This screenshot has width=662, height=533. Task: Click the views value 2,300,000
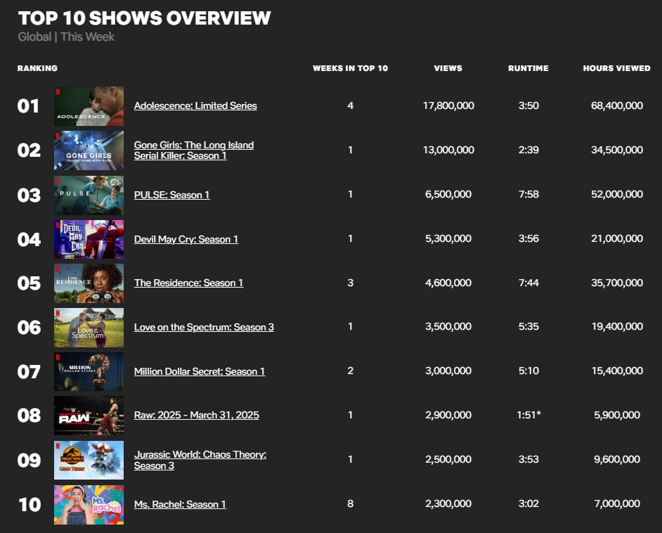(448, 504)
